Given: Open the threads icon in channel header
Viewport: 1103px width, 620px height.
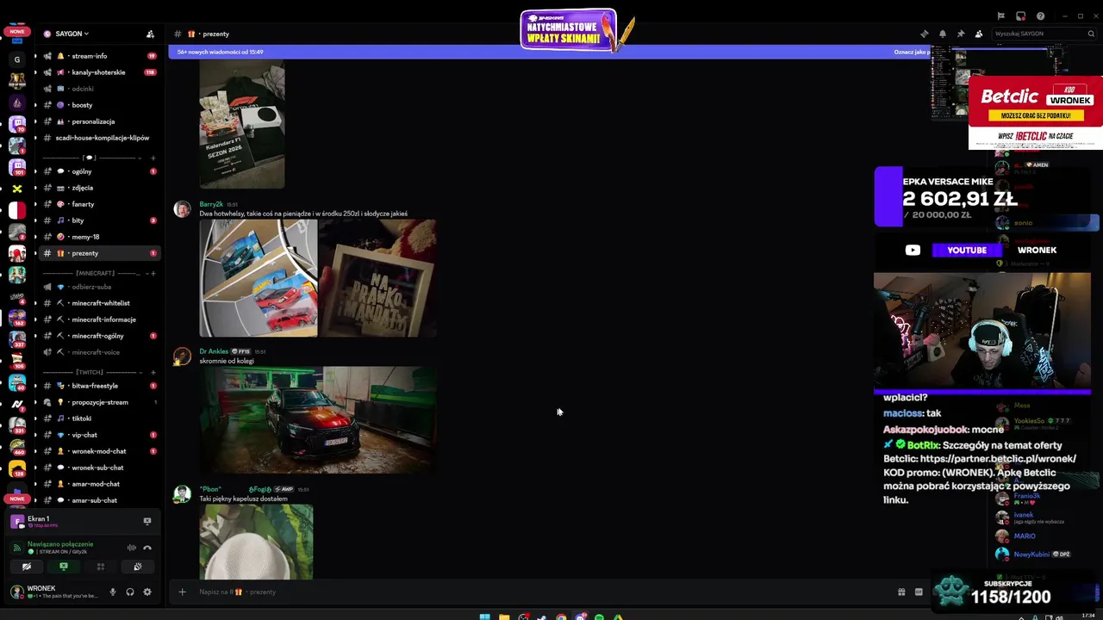Looking at the screenshot, I should (925, 34).
